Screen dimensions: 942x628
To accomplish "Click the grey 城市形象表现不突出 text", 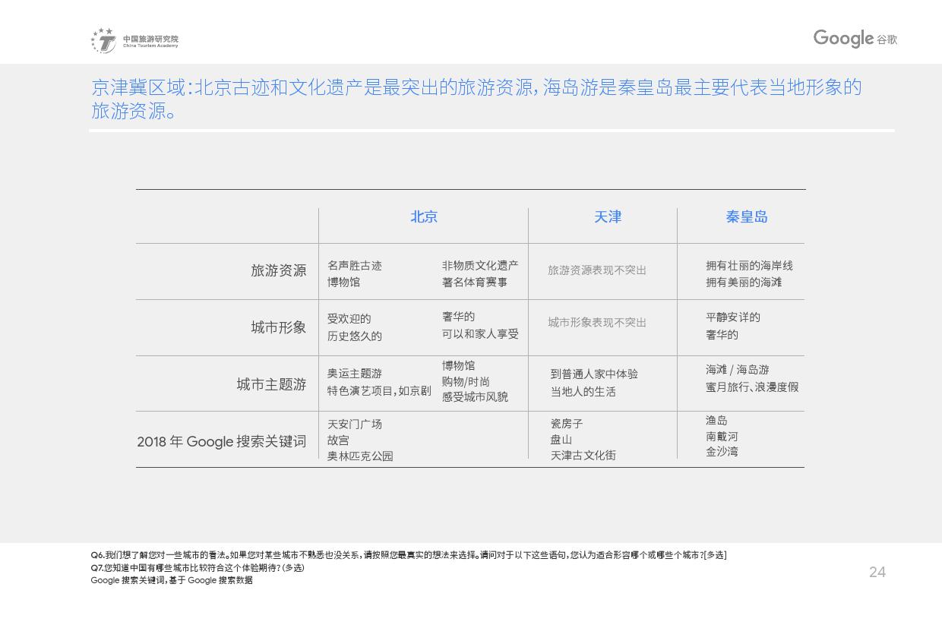I will click(596, 323).
